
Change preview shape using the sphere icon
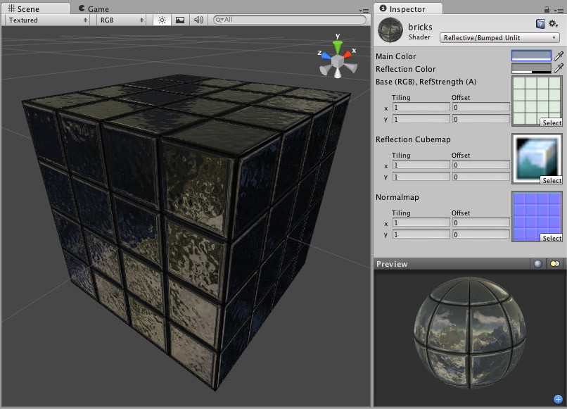click(538, 264)
